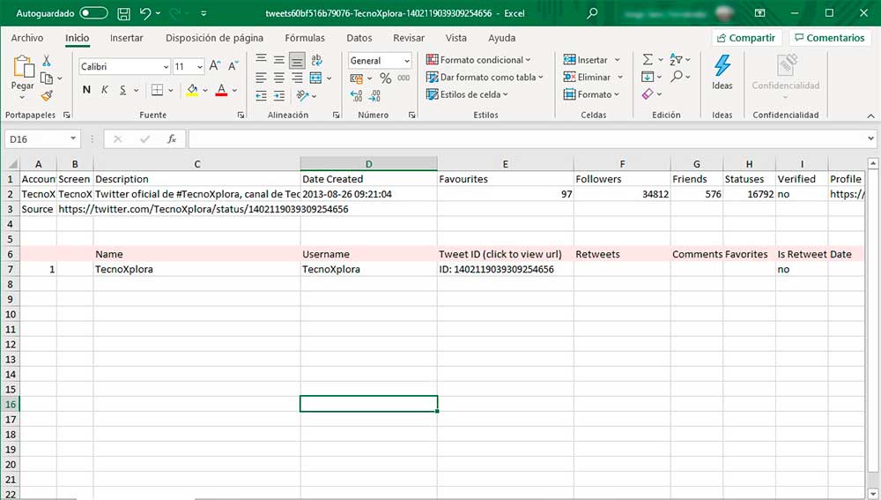Click the Save disk icon
This screenshot has width=881, height=500.
(123, 13)
